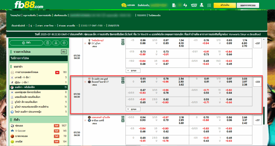This screenshot has height=146, width=275.
Task: Click the ออกจากระบบ logout button
Action: [x=248, y=5]
